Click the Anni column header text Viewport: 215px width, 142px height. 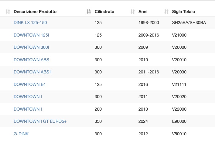pyautogui.click(x=143, y=12)
